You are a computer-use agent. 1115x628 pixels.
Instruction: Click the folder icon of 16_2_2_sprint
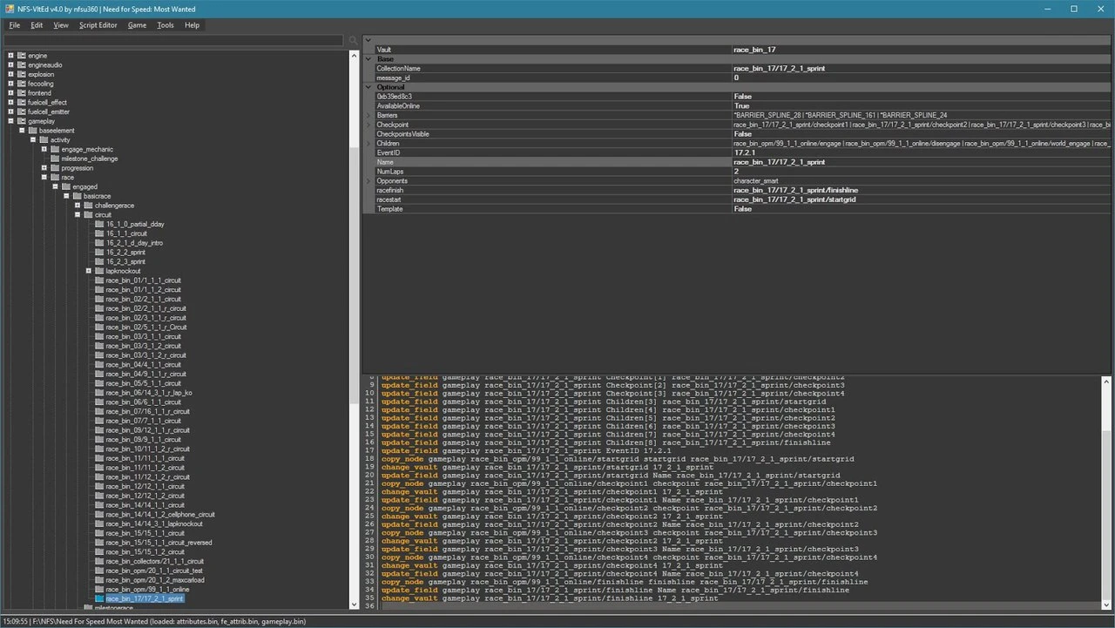coord(99,253)
